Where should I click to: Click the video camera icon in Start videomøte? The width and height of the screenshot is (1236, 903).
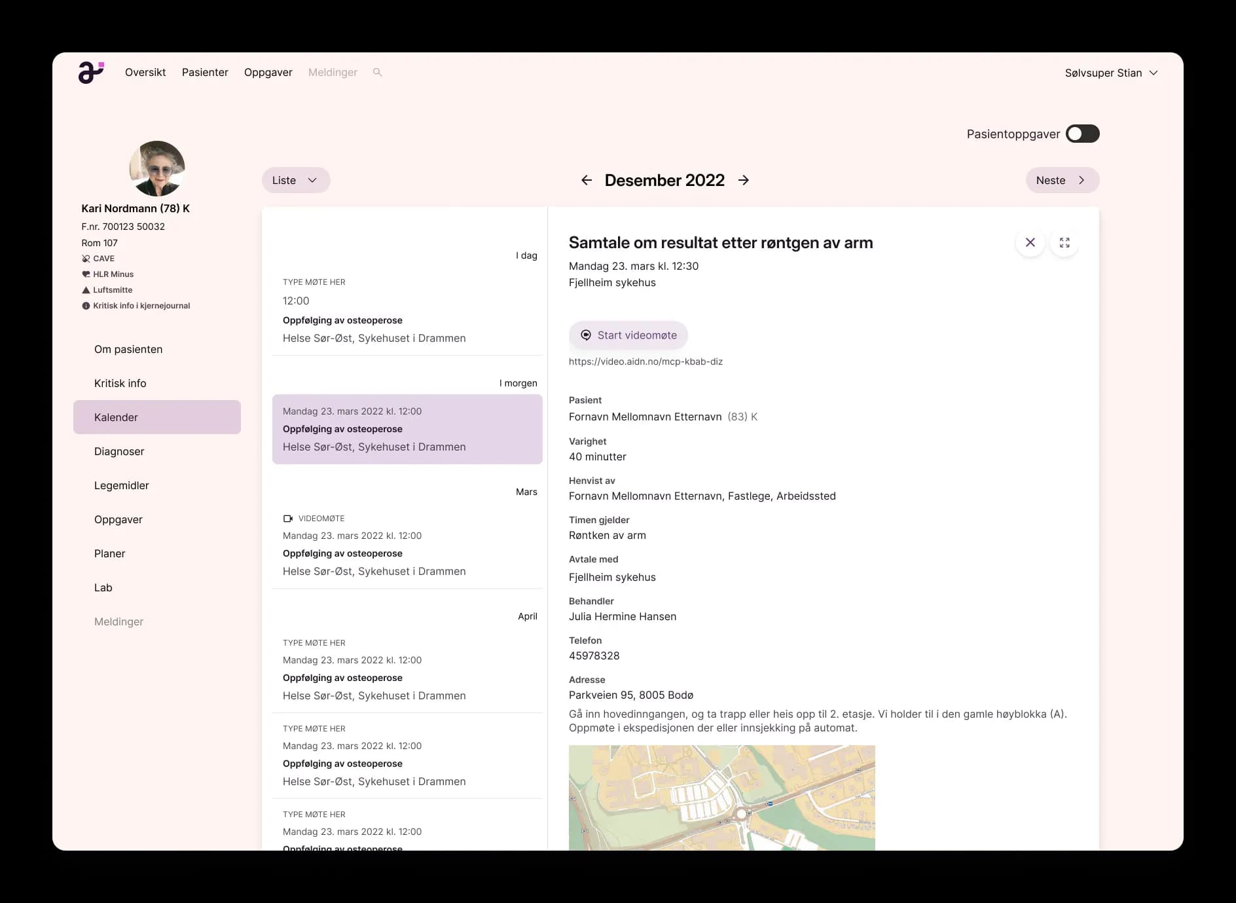[x=586, y=335]
